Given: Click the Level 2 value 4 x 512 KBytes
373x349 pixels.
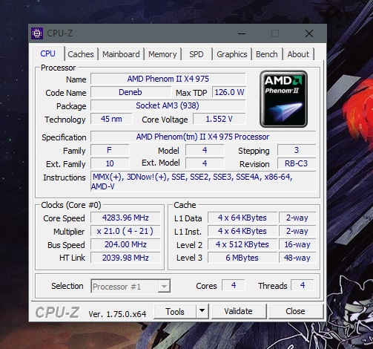Looking at the screenshot, I should click(242, 244).
